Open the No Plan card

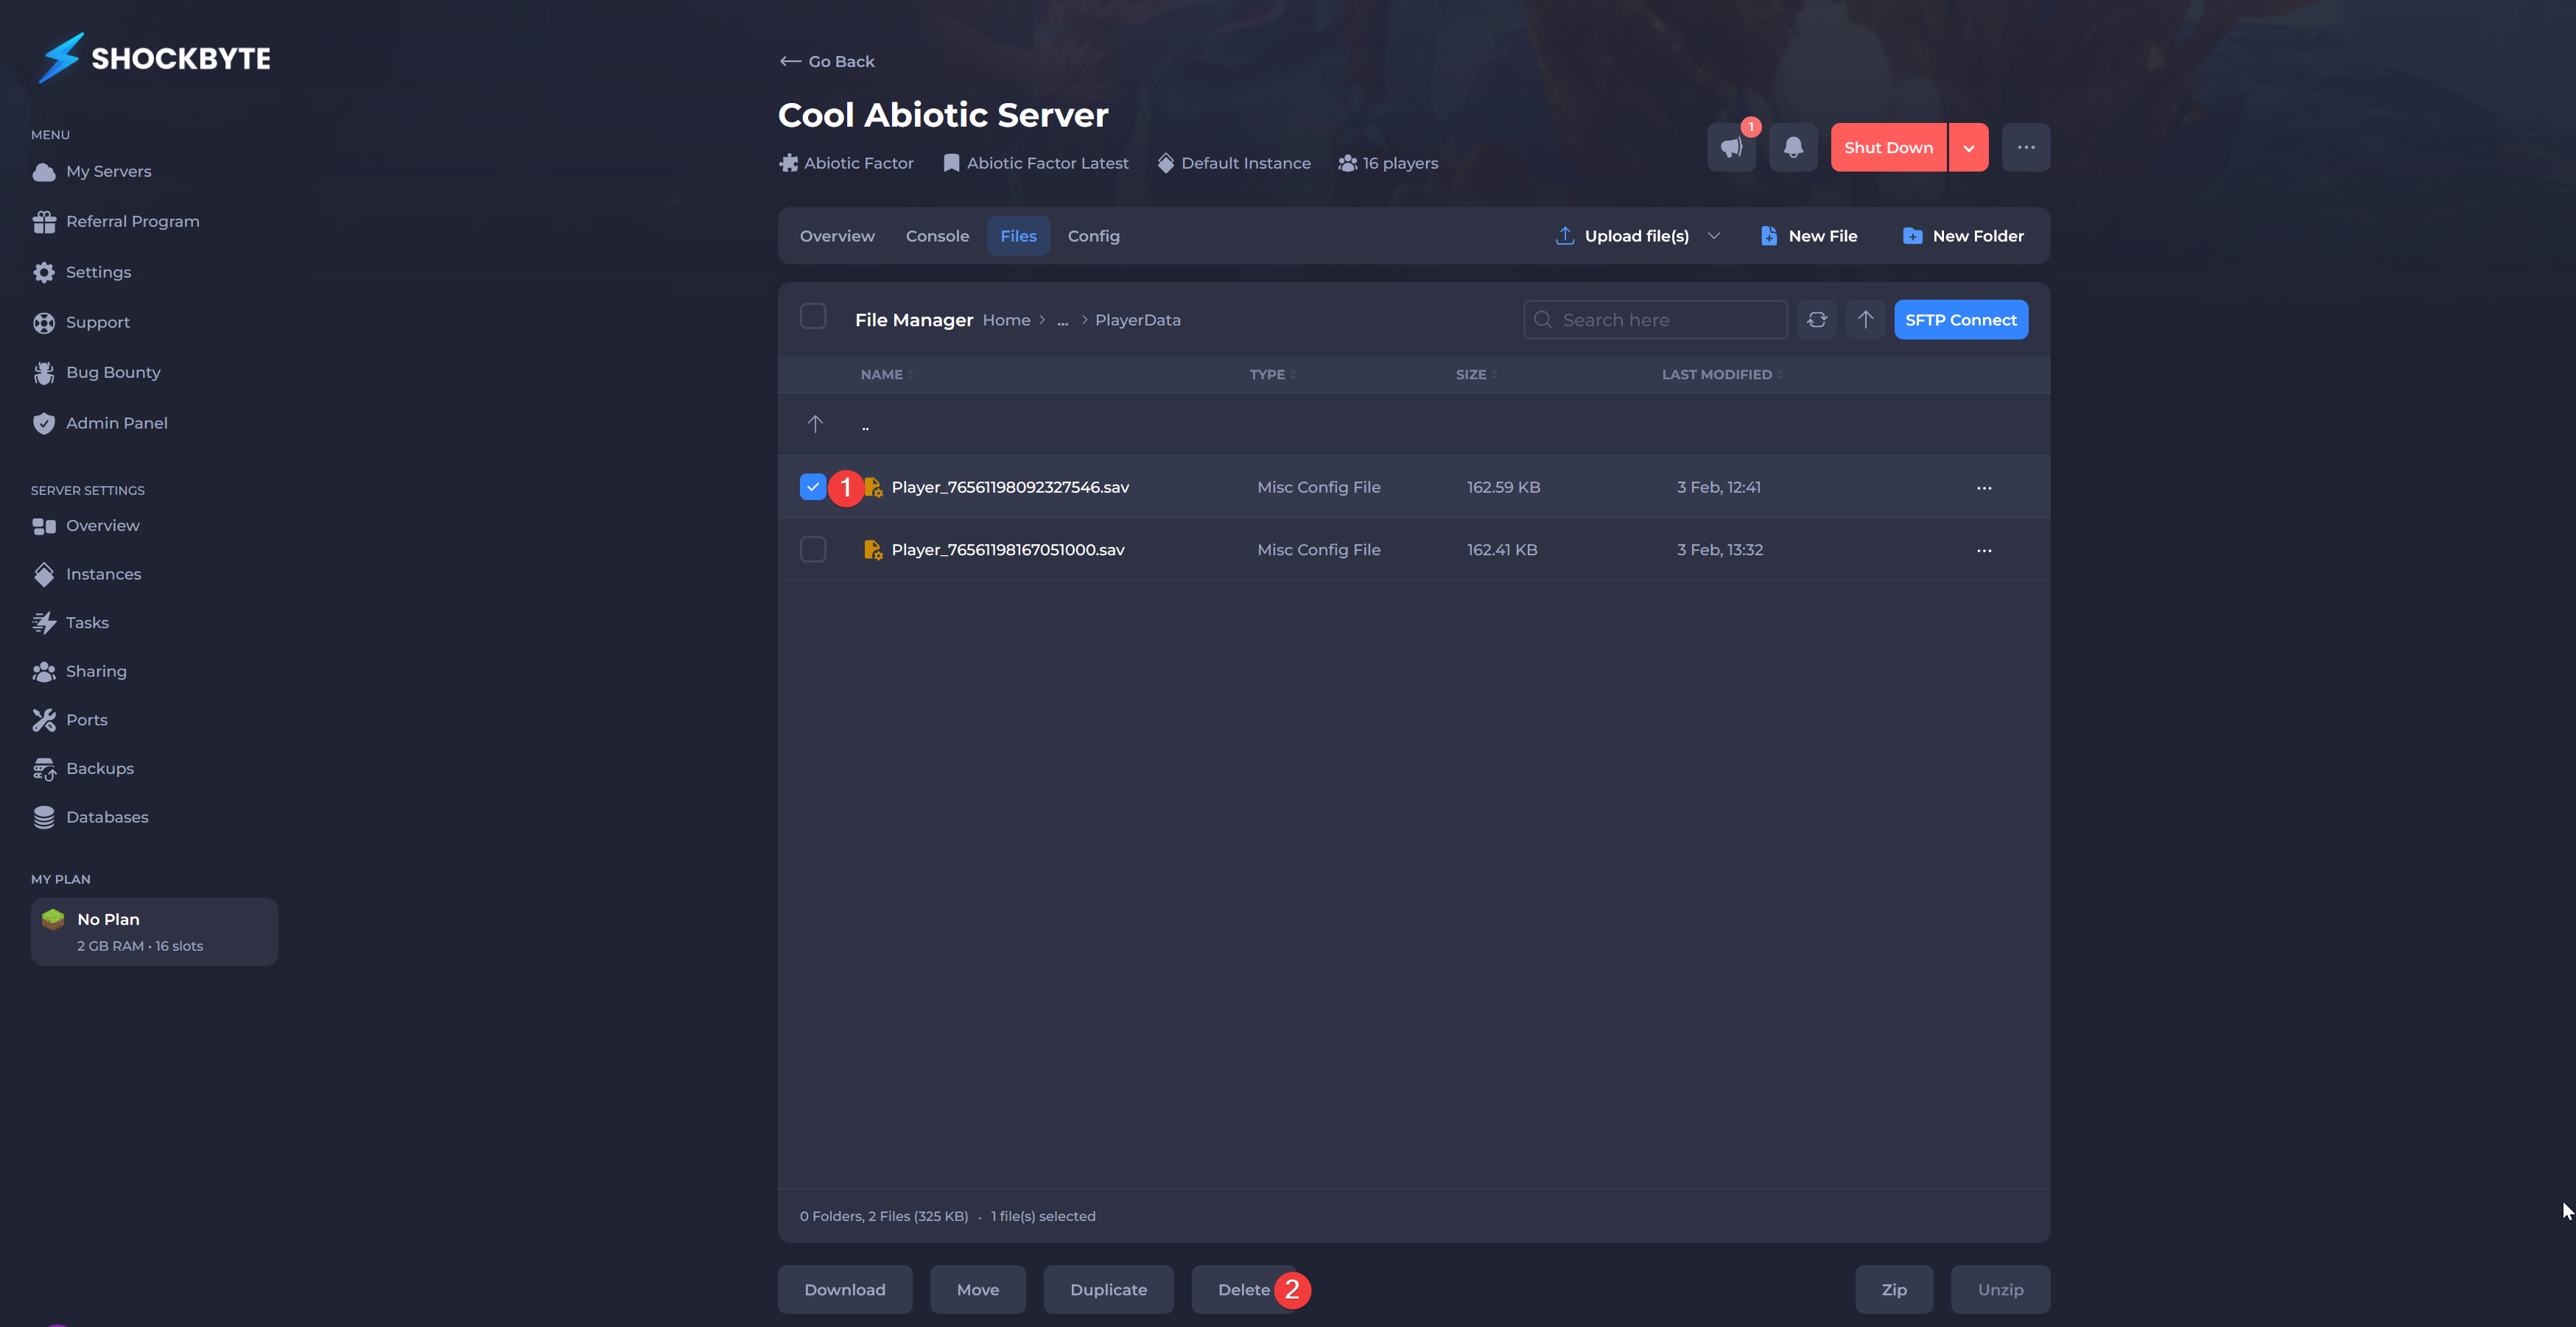click(x=155, y=932)
